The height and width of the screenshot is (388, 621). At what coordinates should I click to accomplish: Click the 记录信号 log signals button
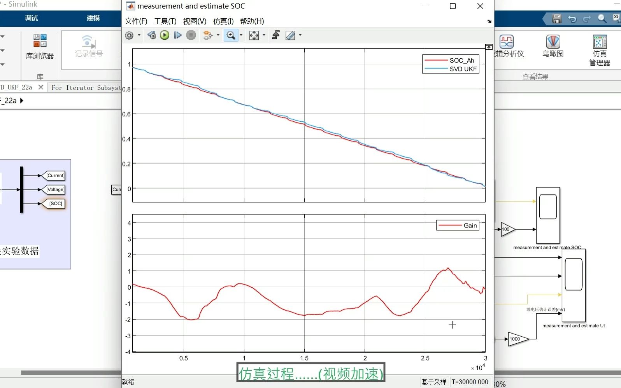coord(89,47)
